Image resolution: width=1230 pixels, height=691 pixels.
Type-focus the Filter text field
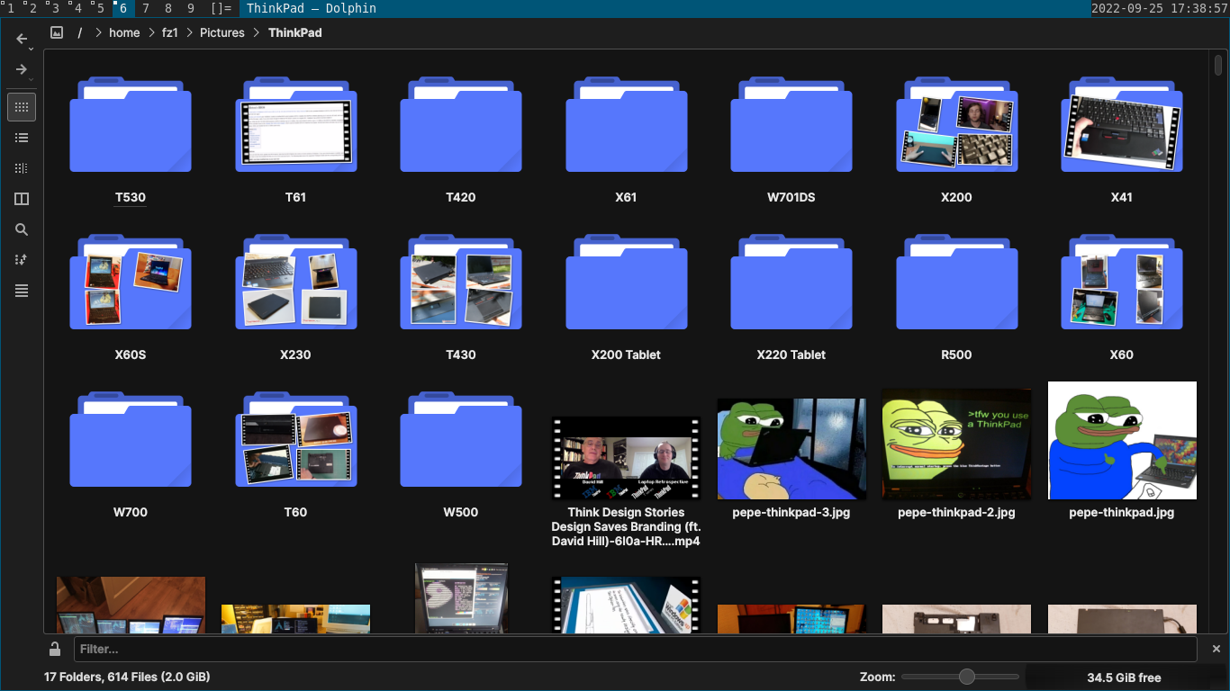coord(635,649)
